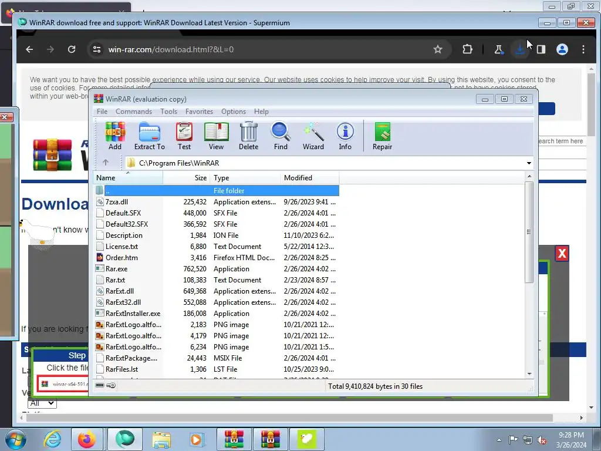Click the Find toolbar icon
Screen dimensions: 601x451
click(281, 136)
